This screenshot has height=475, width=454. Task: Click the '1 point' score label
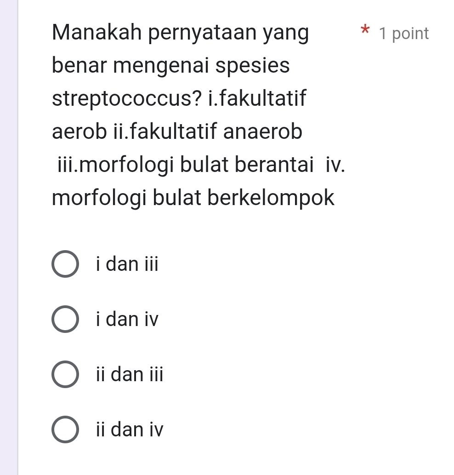click(404, 34)
